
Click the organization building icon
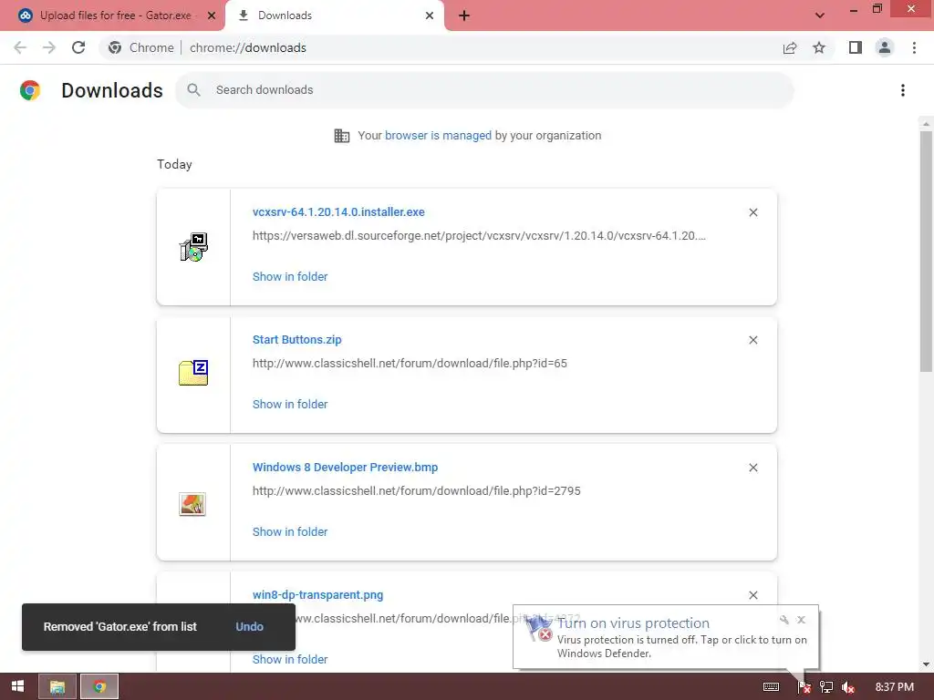[x=342, y=136]
